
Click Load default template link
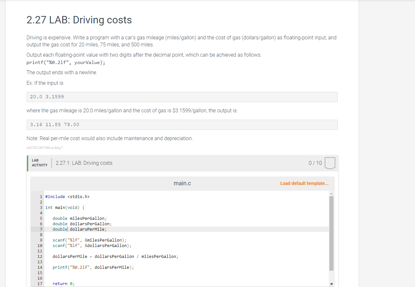tap(304, 183)
